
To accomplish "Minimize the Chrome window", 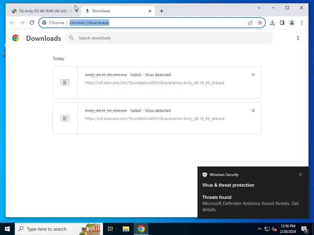I will (x=273, y=8).
